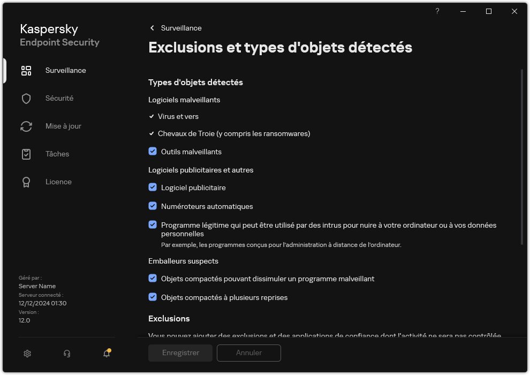Click the Sécurité shield icon
Screen dimensions: 530x375
(26, 99)
